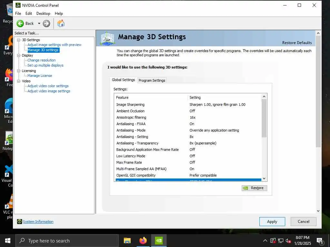Click the Apply button
The height and width of the screenshot is (247, 330).
[x=272, y=222]
